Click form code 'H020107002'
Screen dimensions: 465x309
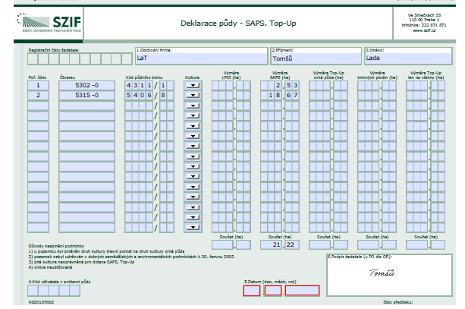click(x=41, y=302)
